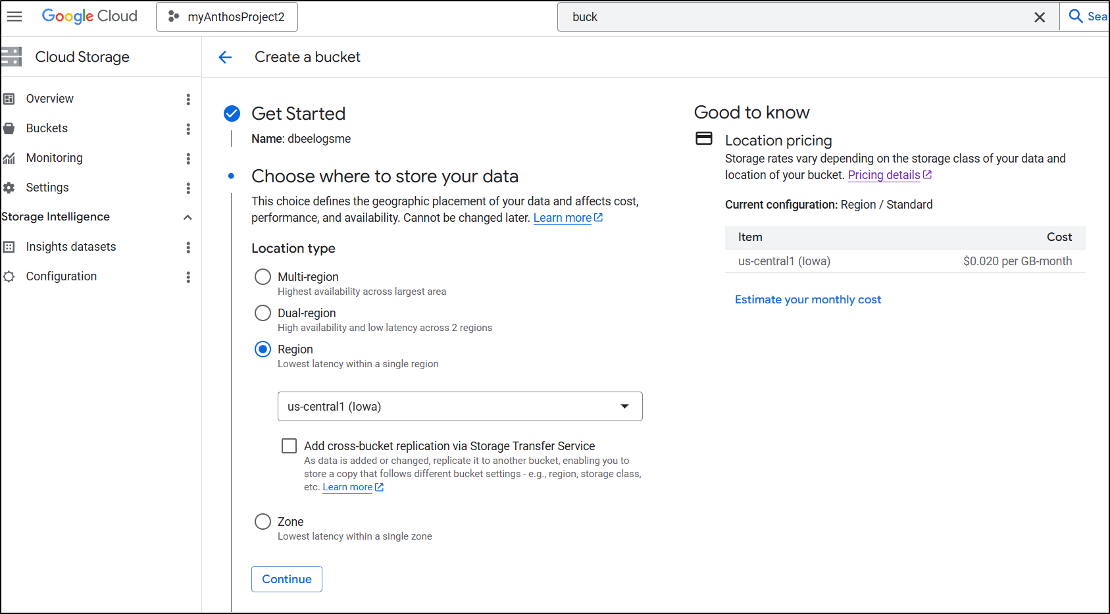Select the Multi-region location type
Screen dimensions: 1110x614
coord(263,277)
